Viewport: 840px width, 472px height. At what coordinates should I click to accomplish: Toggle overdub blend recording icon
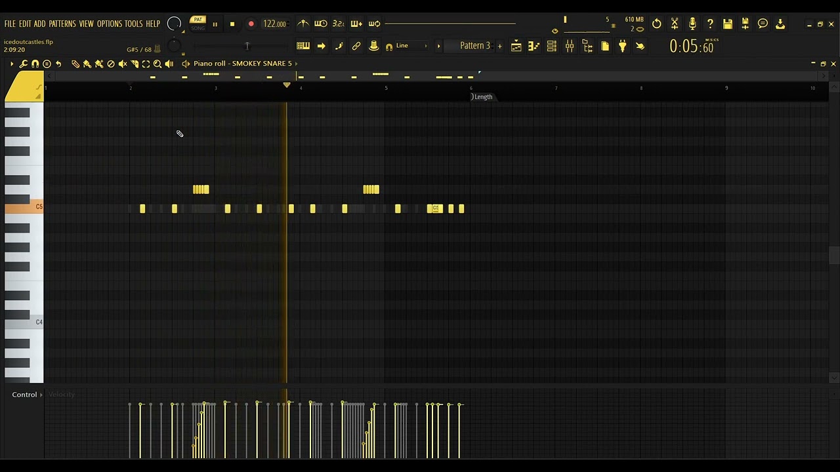tap(356, 24)
